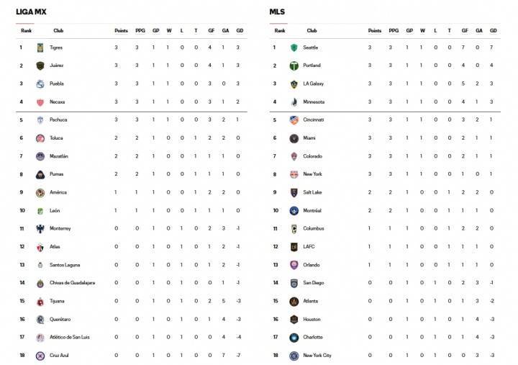
Task: Select the MLS section heading
Action: (x=277, y=12)
